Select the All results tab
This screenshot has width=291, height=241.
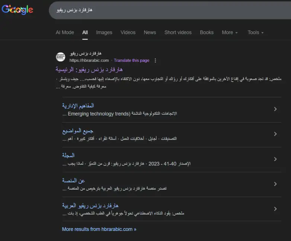tap(85, 32)
